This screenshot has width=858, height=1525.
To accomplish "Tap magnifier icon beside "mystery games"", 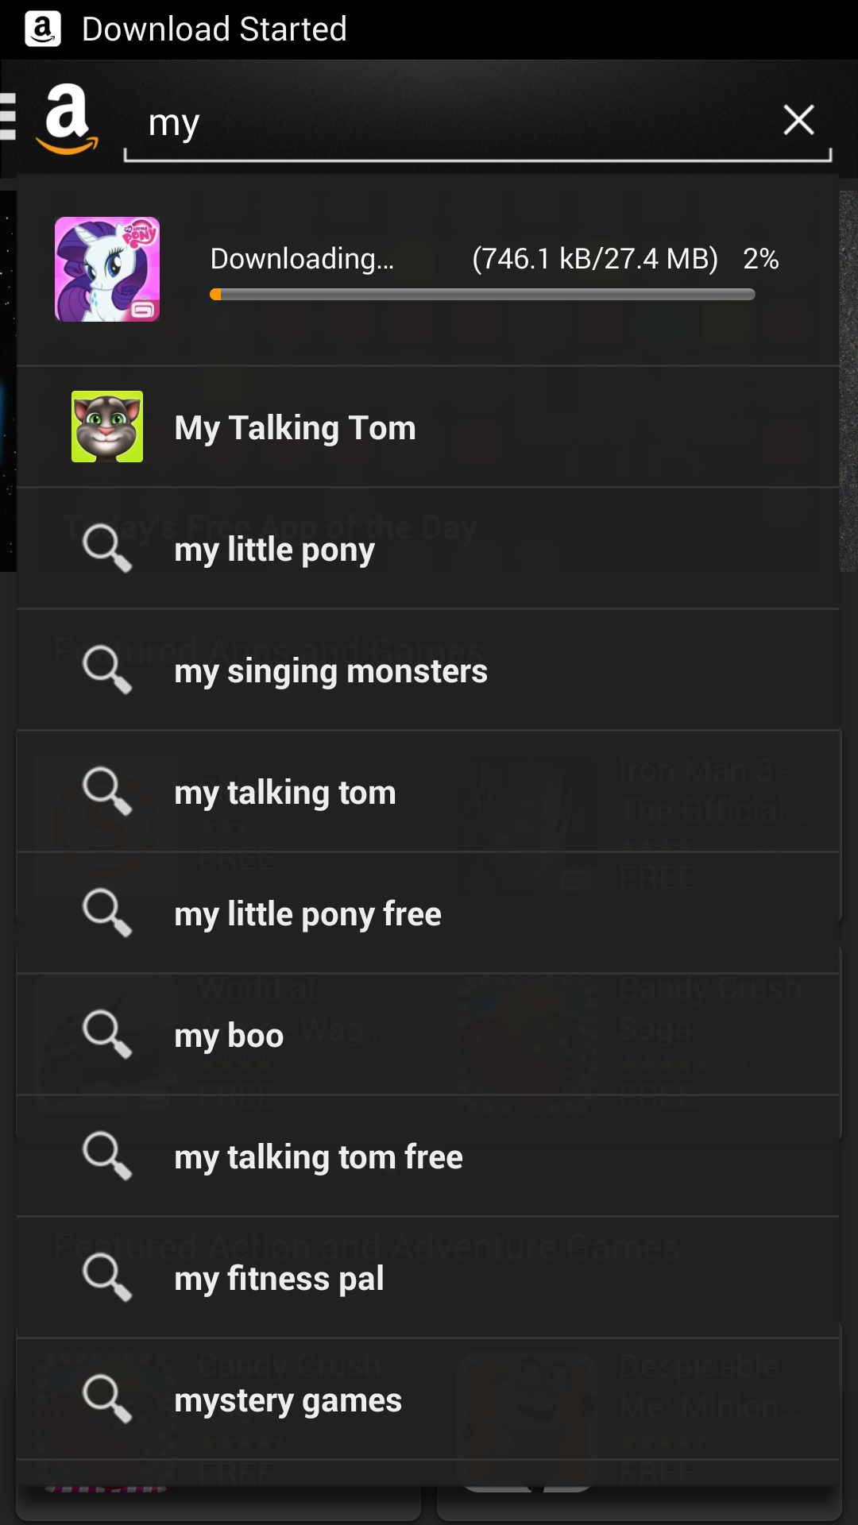I will click(x=107, y=1400).
